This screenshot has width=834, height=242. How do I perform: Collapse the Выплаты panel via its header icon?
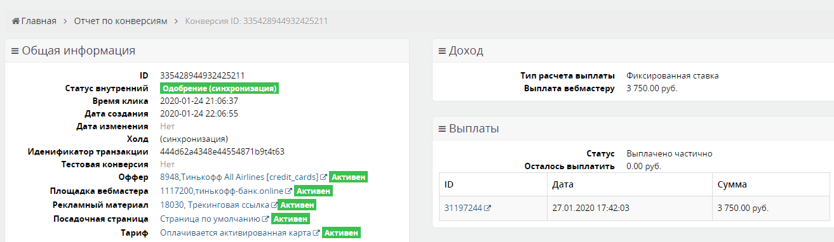click(x=442, y=129)
